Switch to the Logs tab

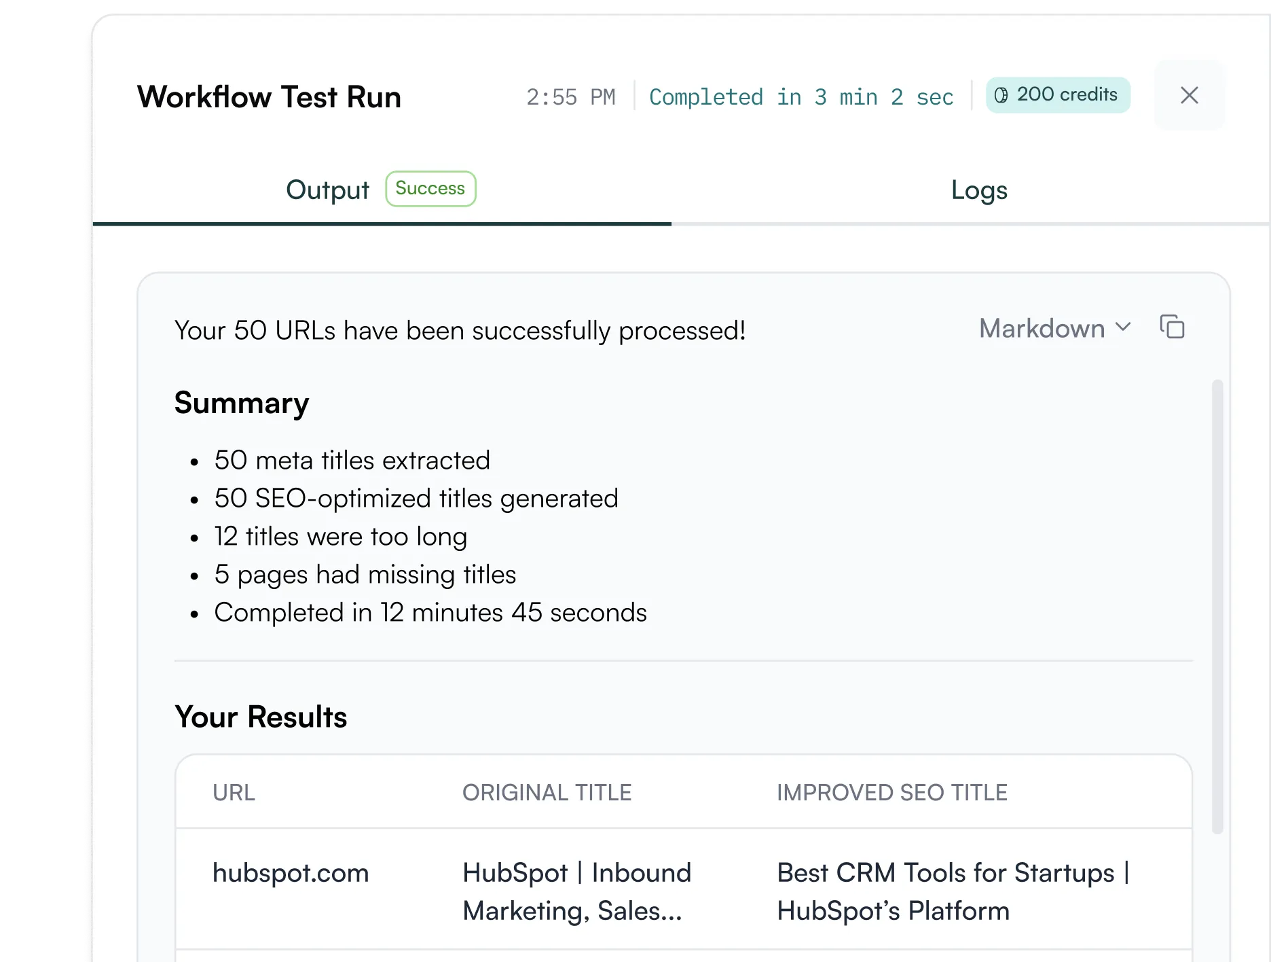tap(978, 190)
